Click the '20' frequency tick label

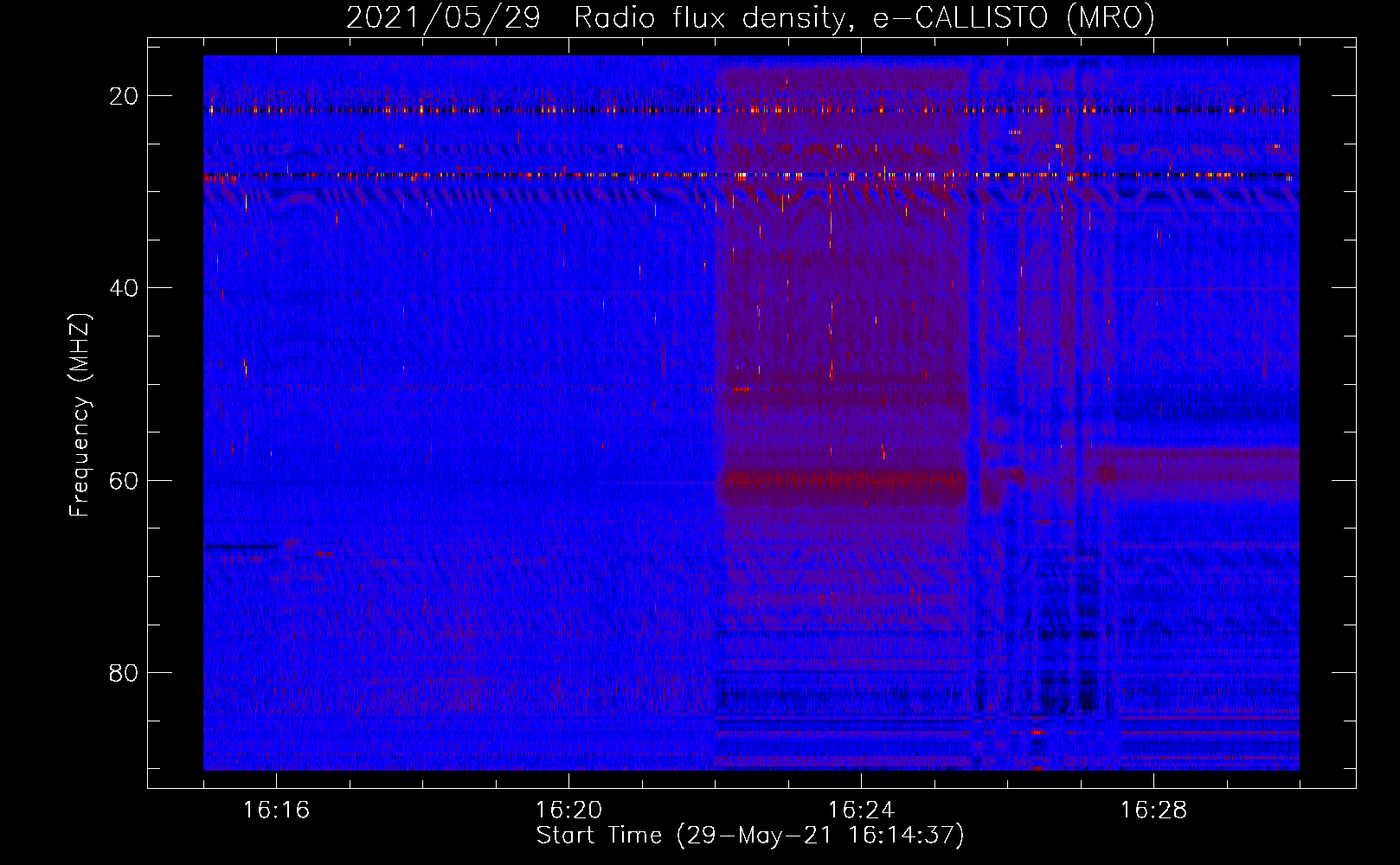[x=124, y=96]
